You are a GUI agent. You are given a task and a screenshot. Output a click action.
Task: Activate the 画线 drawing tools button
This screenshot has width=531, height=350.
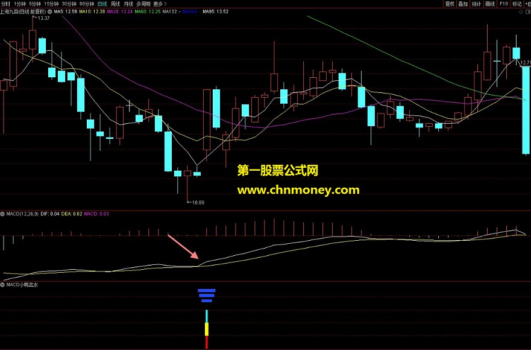point(490,4)
